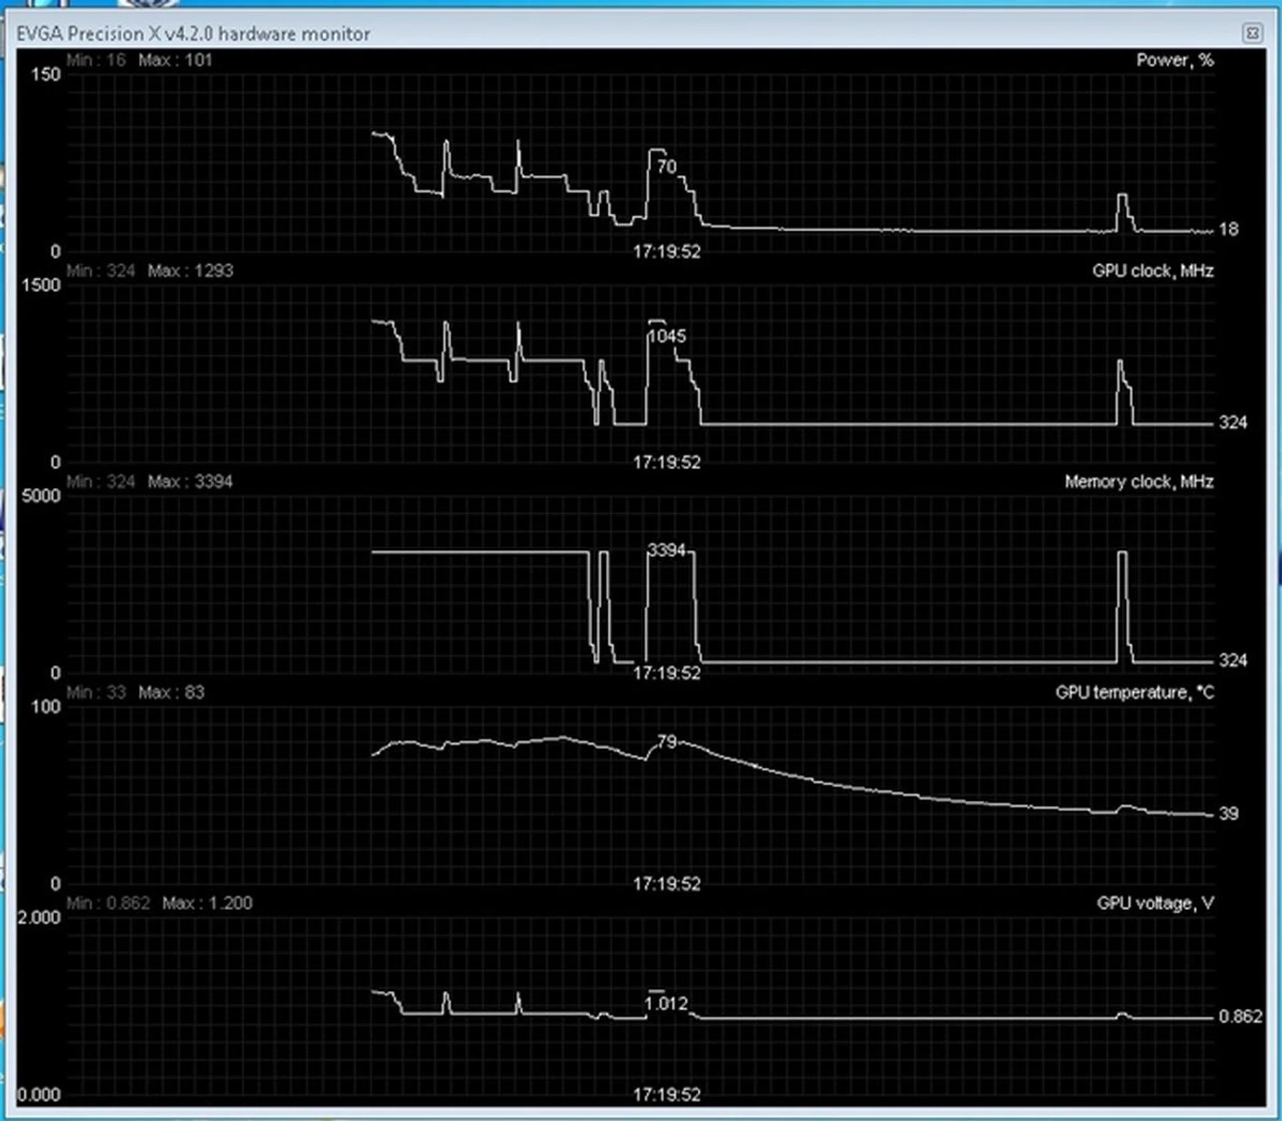The image size is (1282, 1121).
Task: Click the 3394 marker on memory clock graph
Action: [666, 550]
